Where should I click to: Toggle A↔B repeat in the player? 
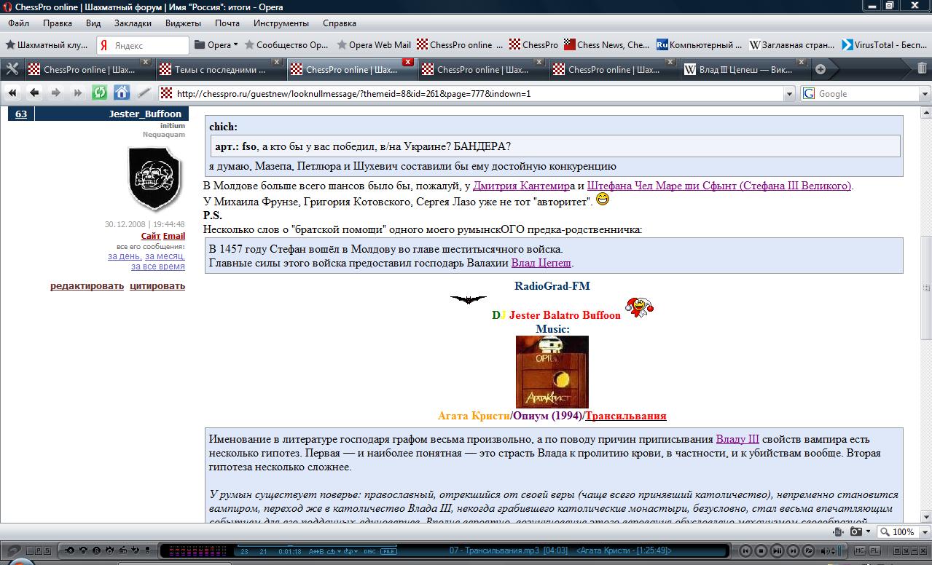tap(316, 551)
